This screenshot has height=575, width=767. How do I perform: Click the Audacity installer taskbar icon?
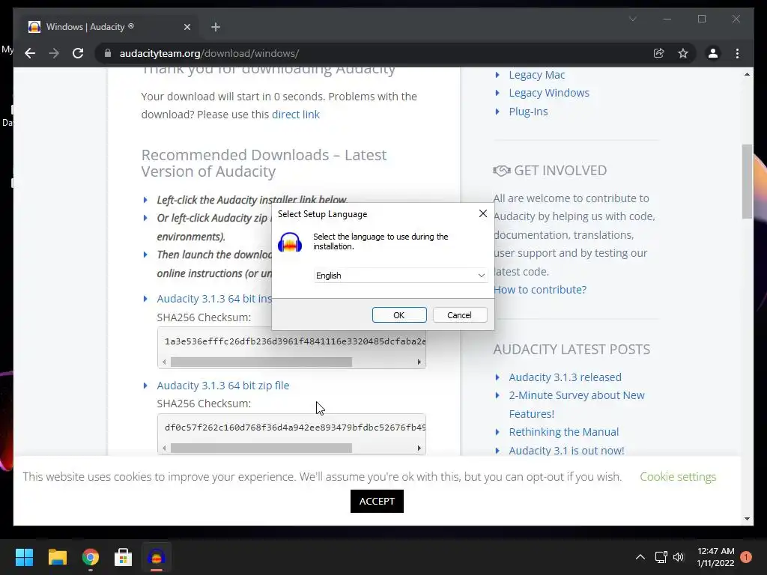(157, 557)
